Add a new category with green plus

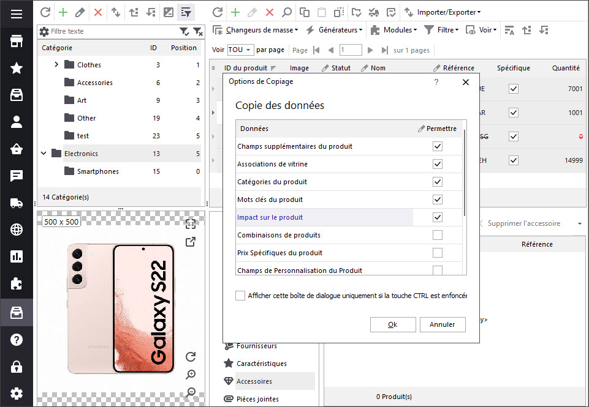tap(63, 12)
